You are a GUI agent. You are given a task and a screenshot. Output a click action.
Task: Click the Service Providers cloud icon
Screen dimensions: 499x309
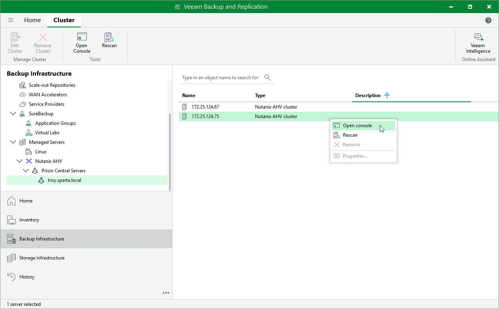23,104
